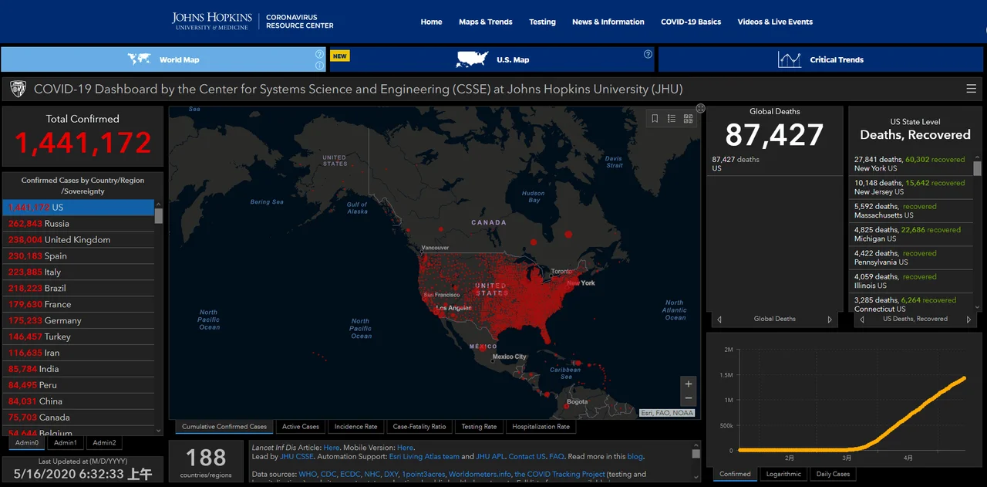The width and height of the screenshot is (987, 487).
Task: Switch the country list to Admin2
Action: pos(104,443)
